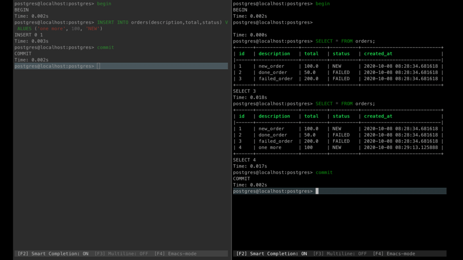Click 'Time: 0.003s' in left terminal
The height and width of the screenshot is (260, 463).
click(x=31, y=41)
